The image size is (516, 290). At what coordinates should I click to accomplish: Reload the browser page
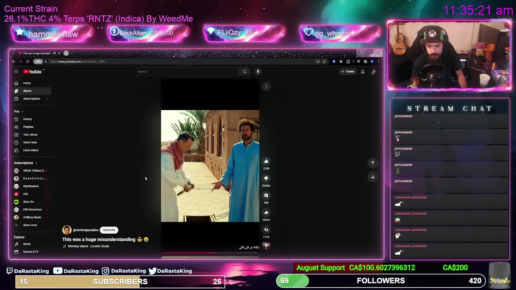(x=27, y=62)
